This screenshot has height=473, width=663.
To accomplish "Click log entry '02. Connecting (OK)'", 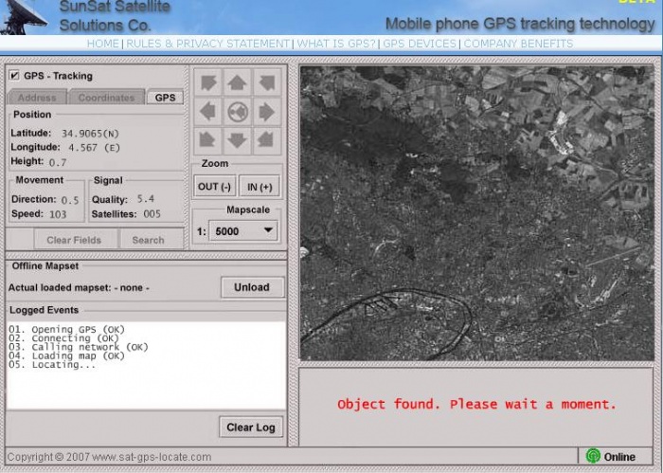I will (63, 338).
